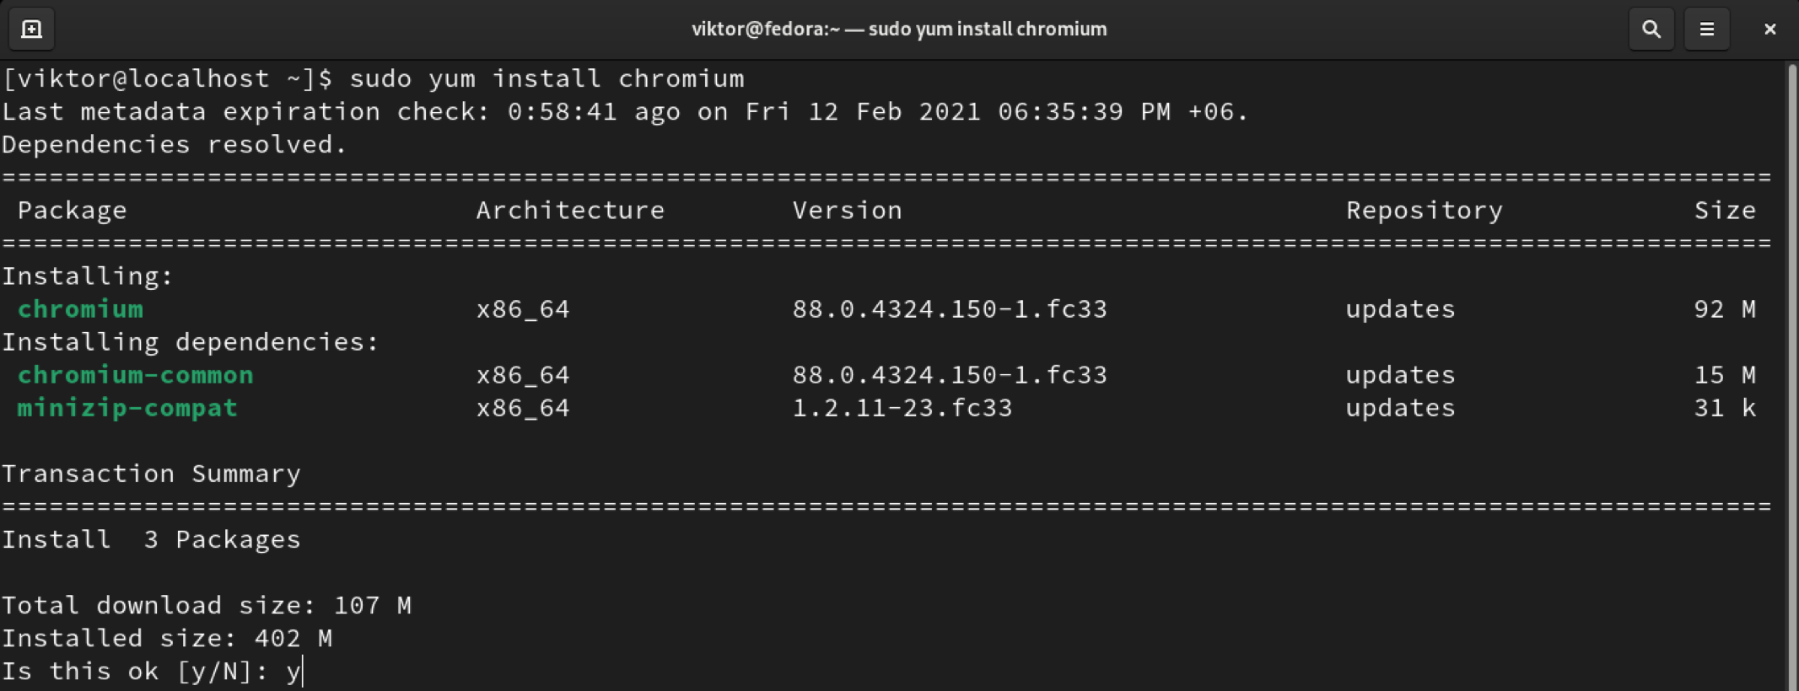The height and width of the screenshot is (691, 1799).
Task: Click the 'Version' column header
Action: (847, 211)
